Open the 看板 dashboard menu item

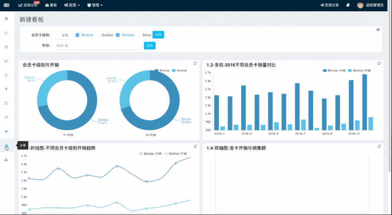tap(51, 5)
